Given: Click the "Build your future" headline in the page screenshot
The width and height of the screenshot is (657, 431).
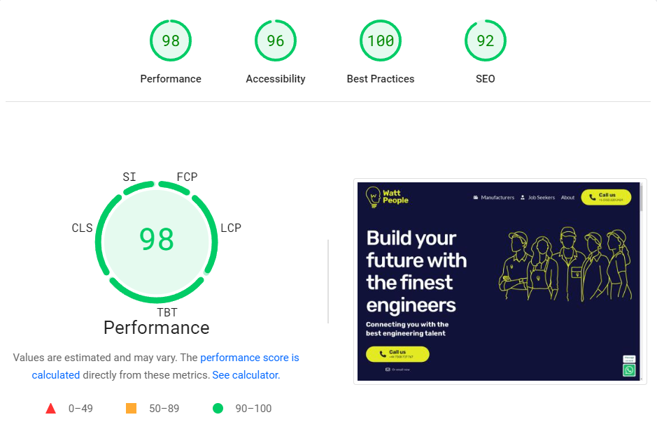Looking at the screenshot, I should 416,271.
